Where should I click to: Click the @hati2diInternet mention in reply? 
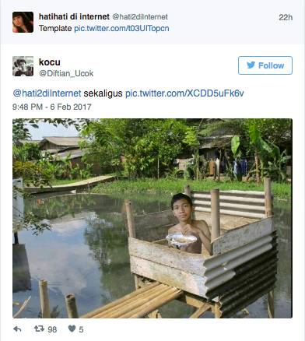coord(47,93)
